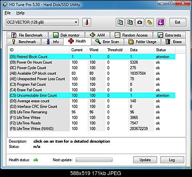
Task: Click the data value 283672239
Action: pos(139,129)
